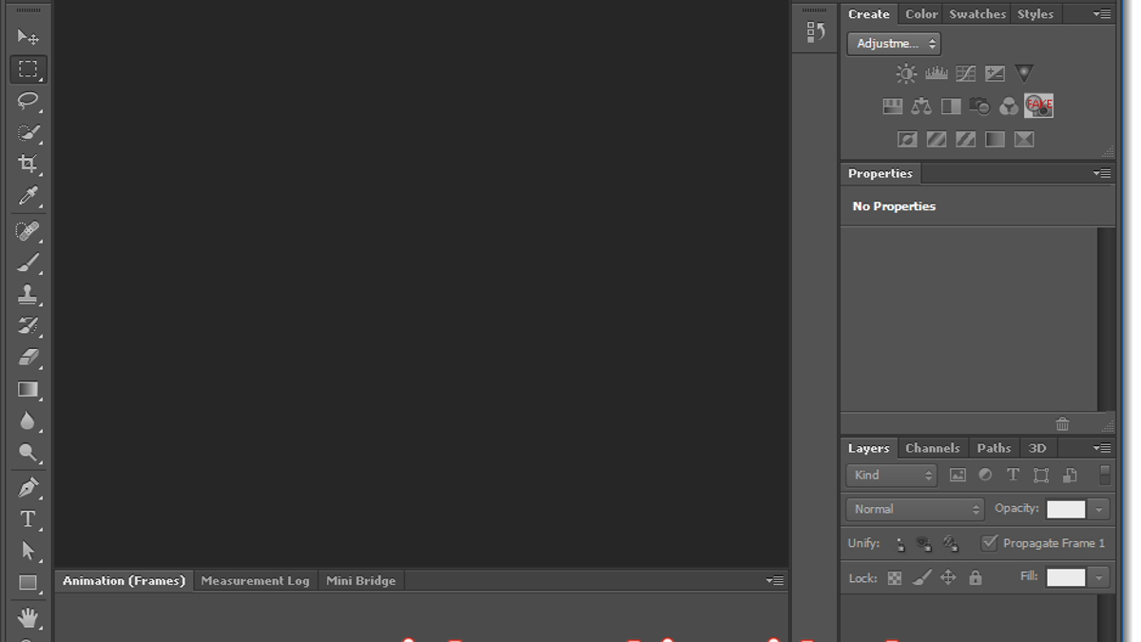The image size is (1141, 642).
Task: Open the Kind filter dropdown
Action: [892, 475]
